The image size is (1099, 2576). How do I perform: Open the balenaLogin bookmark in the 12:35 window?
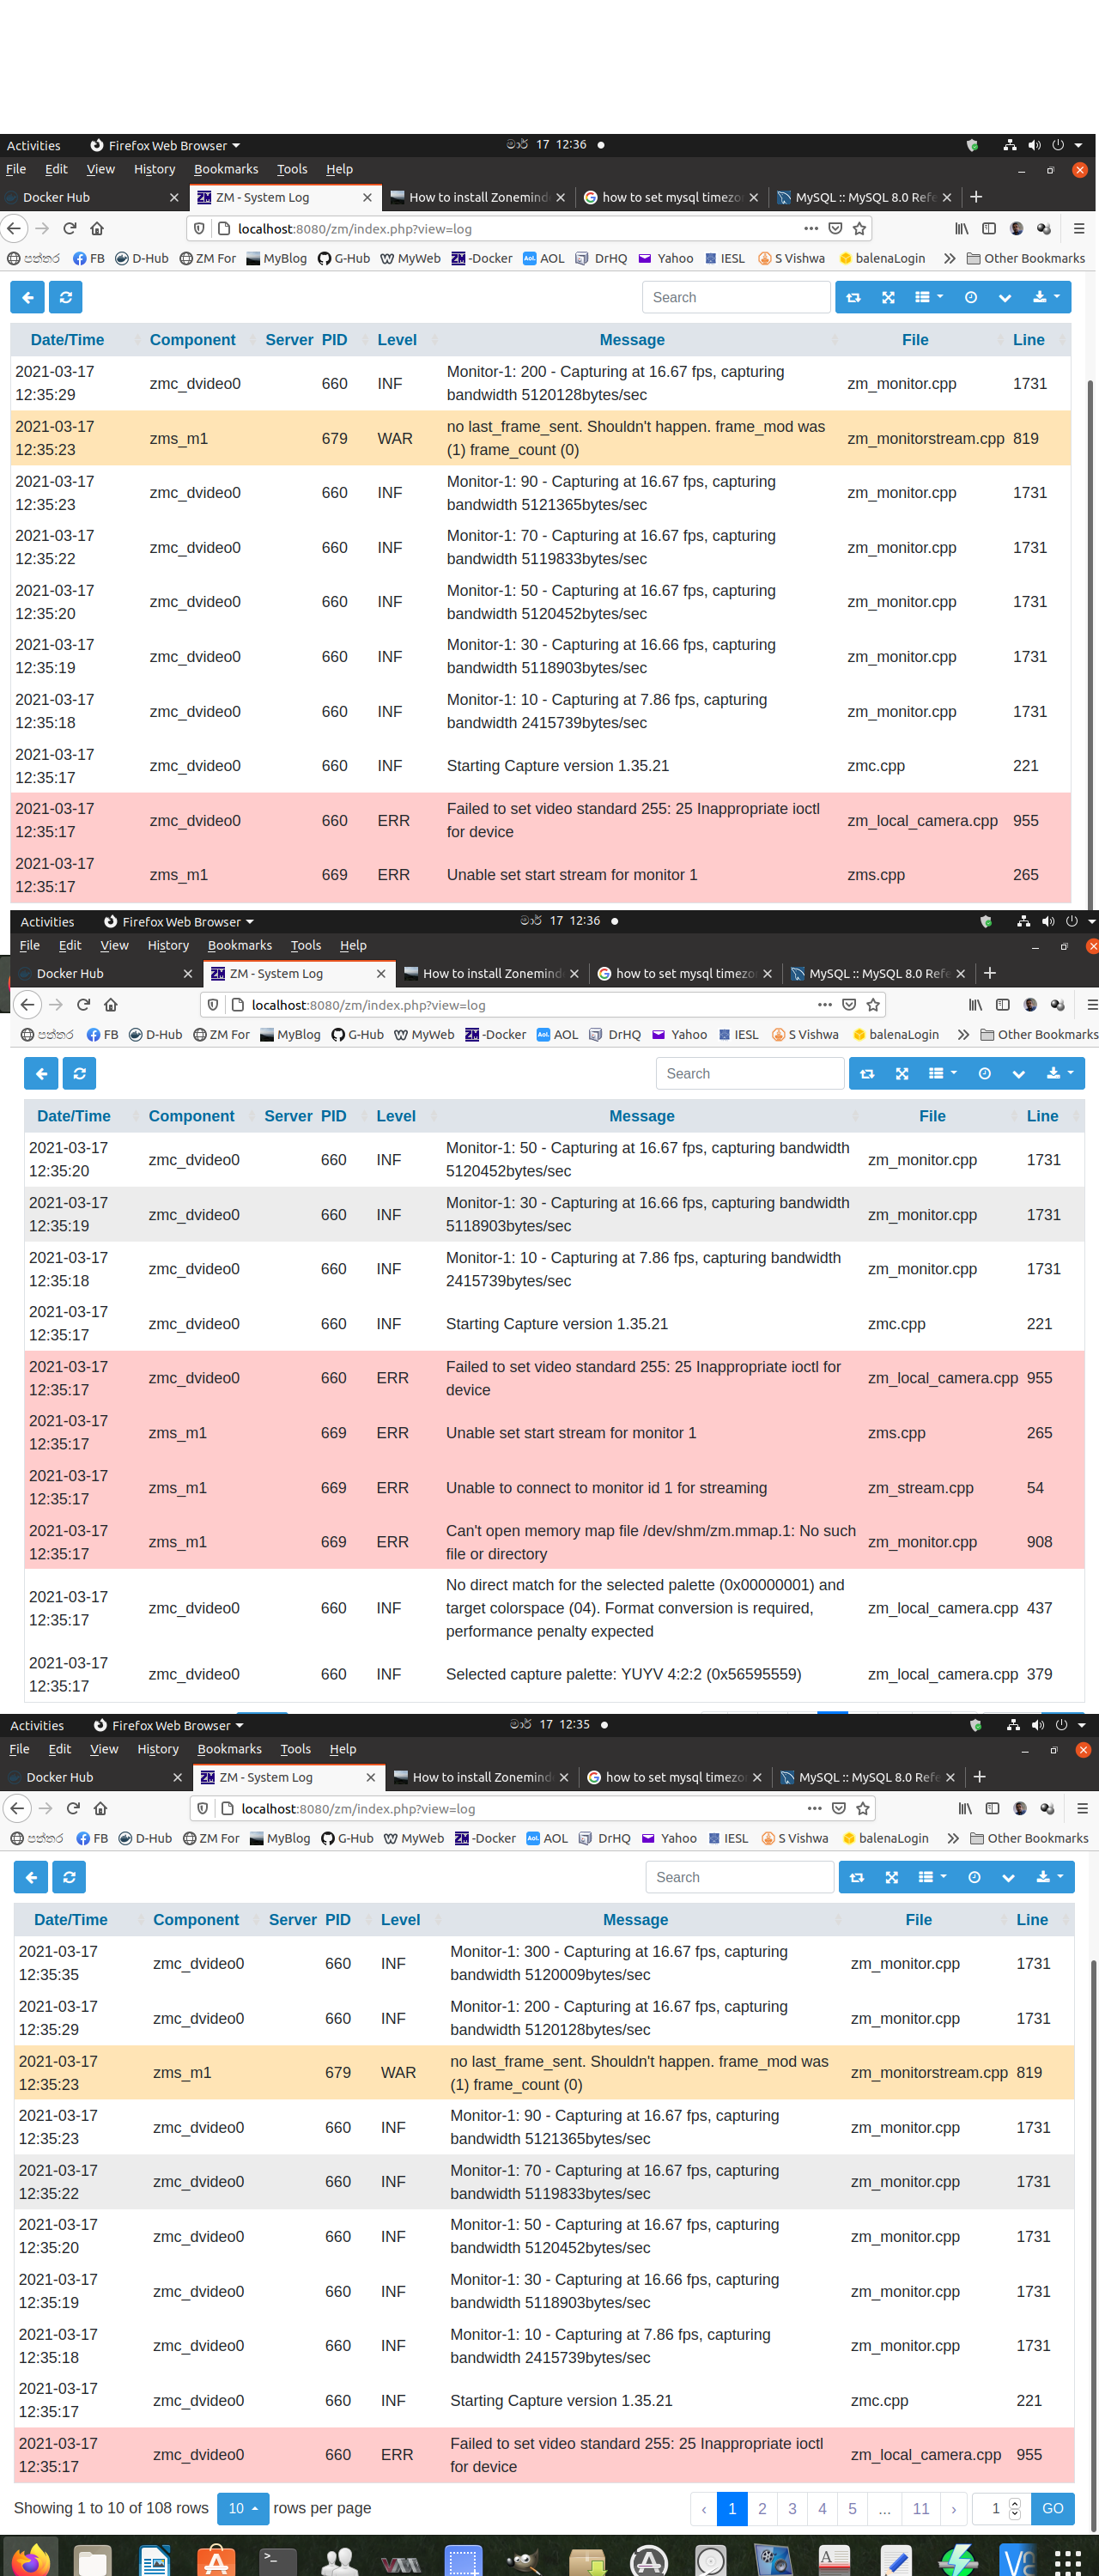(885, 1838)
